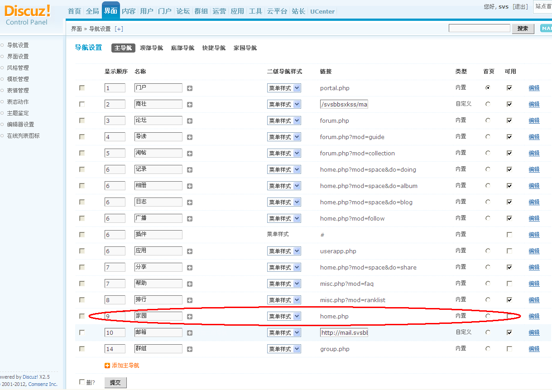Click the plus icon beside 应用 name
This screenshot has width=552, height=390.
(190, 251)
